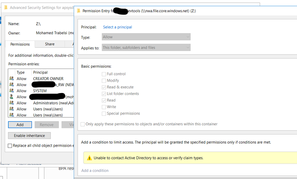
Task: Click the yellow warning icon in Active Directory message
Action: coord(89,158)
